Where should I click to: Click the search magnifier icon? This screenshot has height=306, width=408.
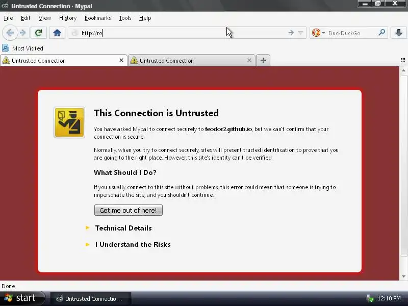pyautogui.click(x=381, y=33)
